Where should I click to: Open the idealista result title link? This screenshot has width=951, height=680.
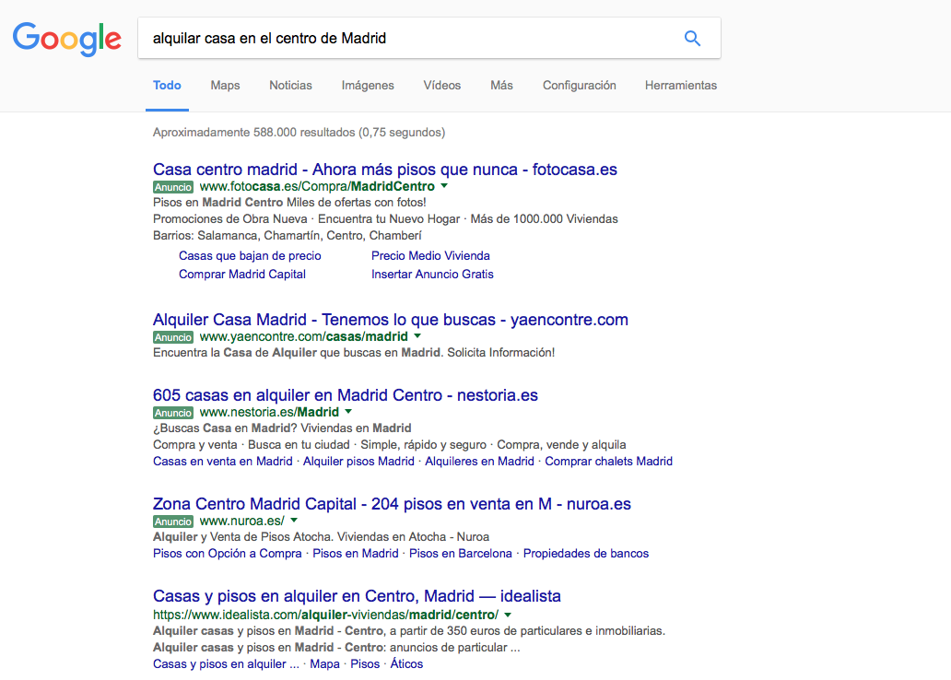click(x=357, y=596)
